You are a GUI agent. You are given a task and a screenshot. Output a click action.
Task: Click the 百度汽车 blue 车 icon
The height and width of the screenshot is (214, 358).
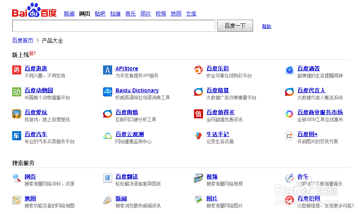click(x=16, y=136)
